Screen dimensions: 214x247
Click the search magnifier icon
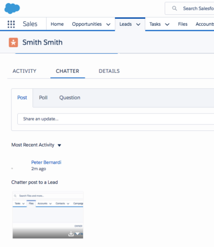[174, 8]
